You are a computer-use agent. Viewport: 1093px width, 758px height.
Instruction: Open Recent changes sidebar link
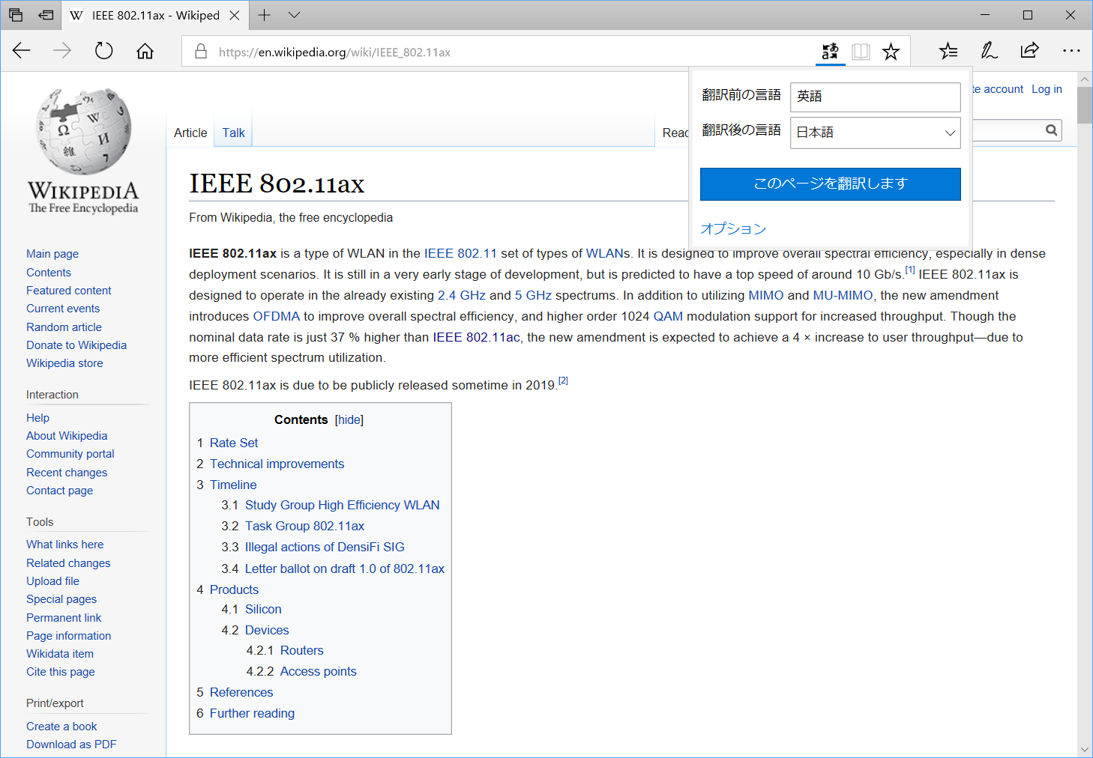(x=67, y=473)
